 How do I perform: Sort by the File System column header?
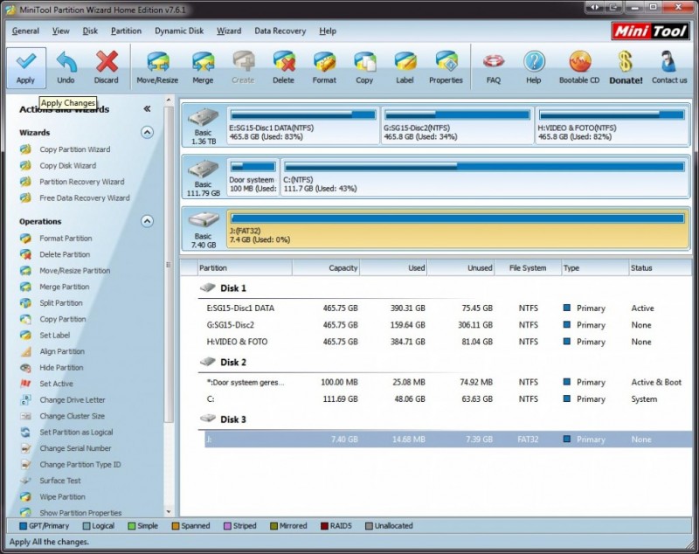tap(528, 268)
